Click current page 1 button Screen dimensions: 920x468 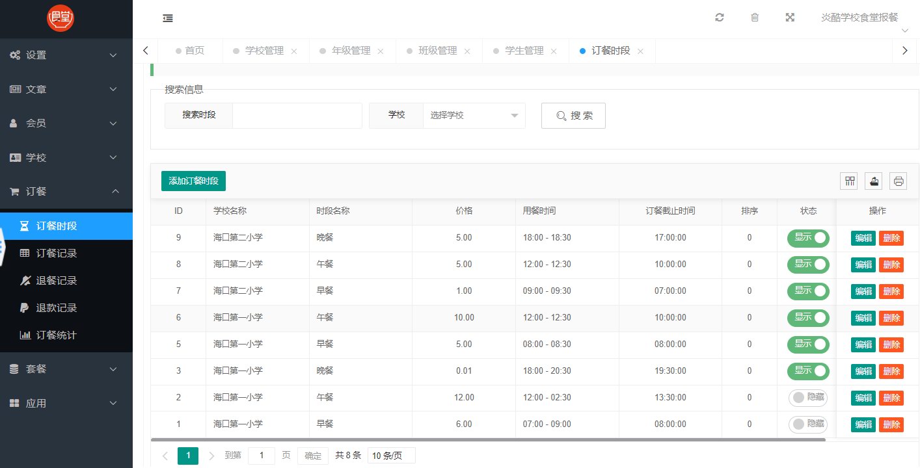tap(188, 456)
